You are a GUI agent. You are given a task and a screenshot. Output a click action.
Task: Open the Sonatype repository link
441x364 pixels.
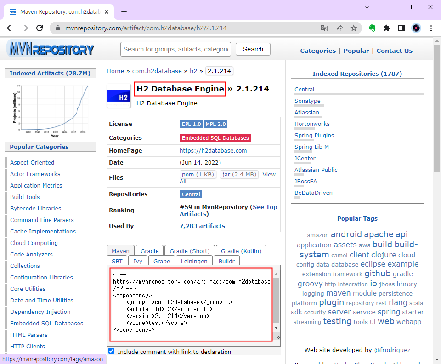click(x=307, y=101)
